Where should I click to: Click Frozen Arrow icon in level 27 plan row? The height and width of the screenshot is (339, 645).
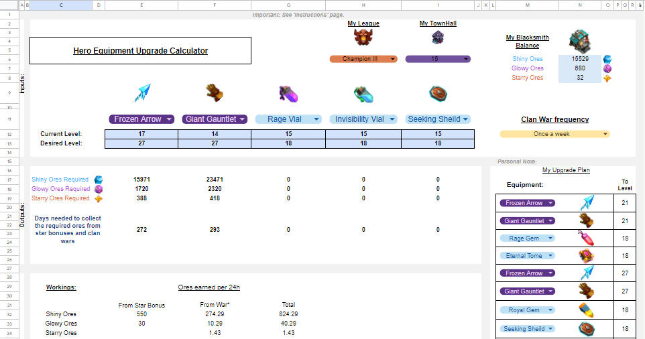587,273
